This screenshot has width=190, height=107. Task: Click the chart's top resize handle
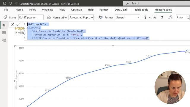[113, 46]
